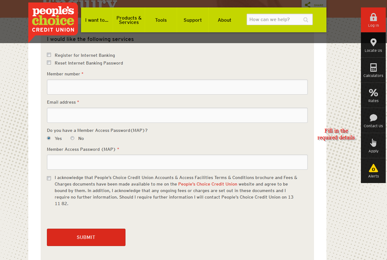Click the Apply hand pointer icon
This screenshot has height=260, width=387.
pos(373,143)
